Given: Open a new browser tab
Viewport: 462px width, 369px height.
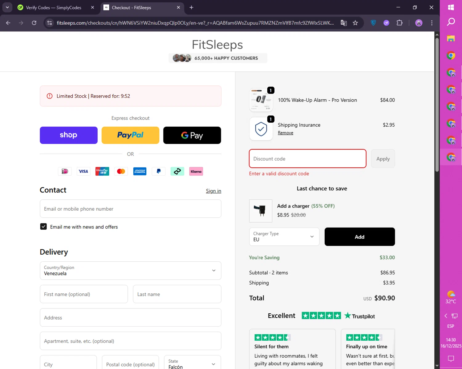Looking at the screenshot, I should point(191,7).
